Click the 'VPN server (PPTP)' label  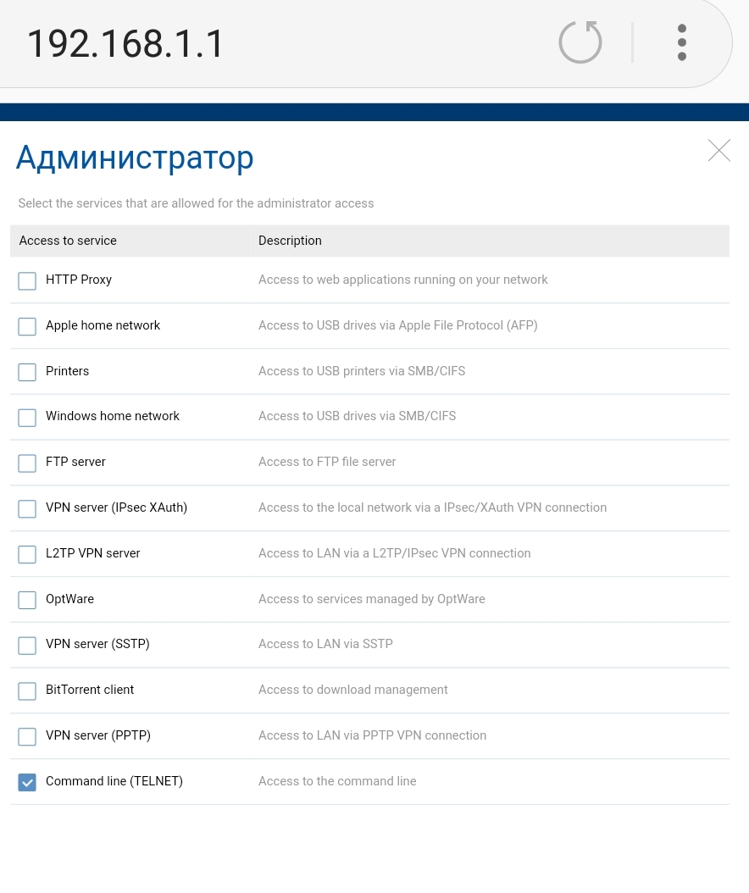98,735
